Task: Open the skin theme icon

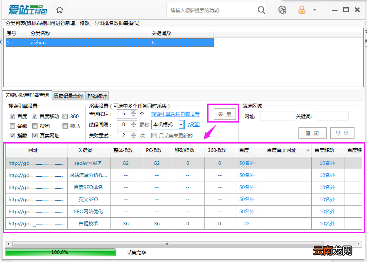Action: (x=282, y=10)
